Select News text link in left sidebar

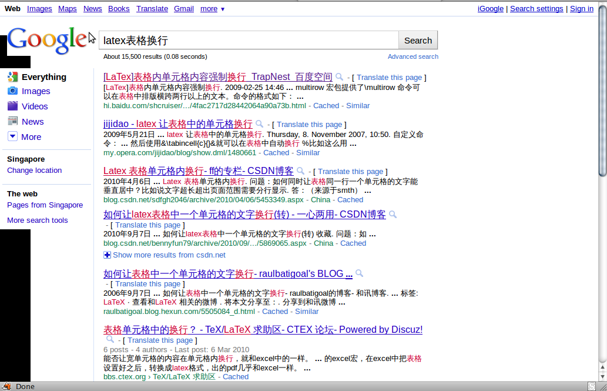[x=33, y=122]
